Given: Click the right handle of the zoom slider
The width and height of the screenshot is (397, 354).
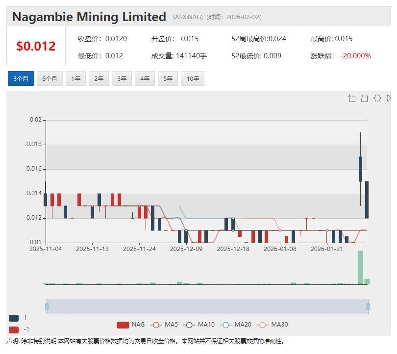Looking at the screenshot, I should pyautogui.click(x=368, y=306).
